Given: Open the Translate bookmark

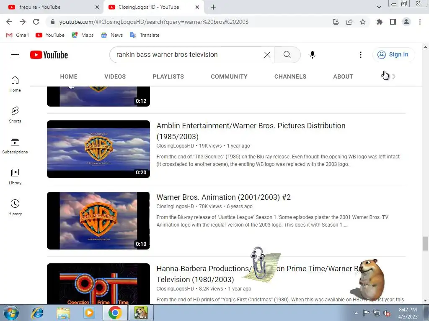Looking at the screenshot, I should 145,35.
